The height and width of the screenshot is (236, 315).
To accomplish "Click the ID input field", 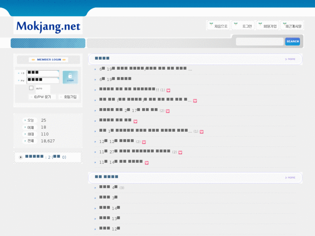I will 43,73.
